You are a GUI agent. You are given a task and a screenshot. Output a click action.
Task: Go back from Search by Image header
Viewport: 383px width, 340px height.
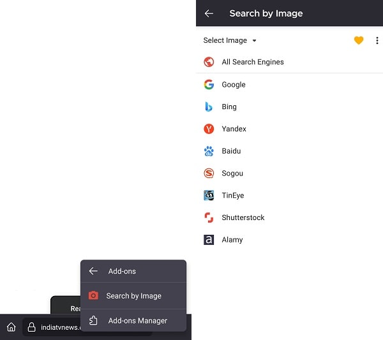click(209, 13)
